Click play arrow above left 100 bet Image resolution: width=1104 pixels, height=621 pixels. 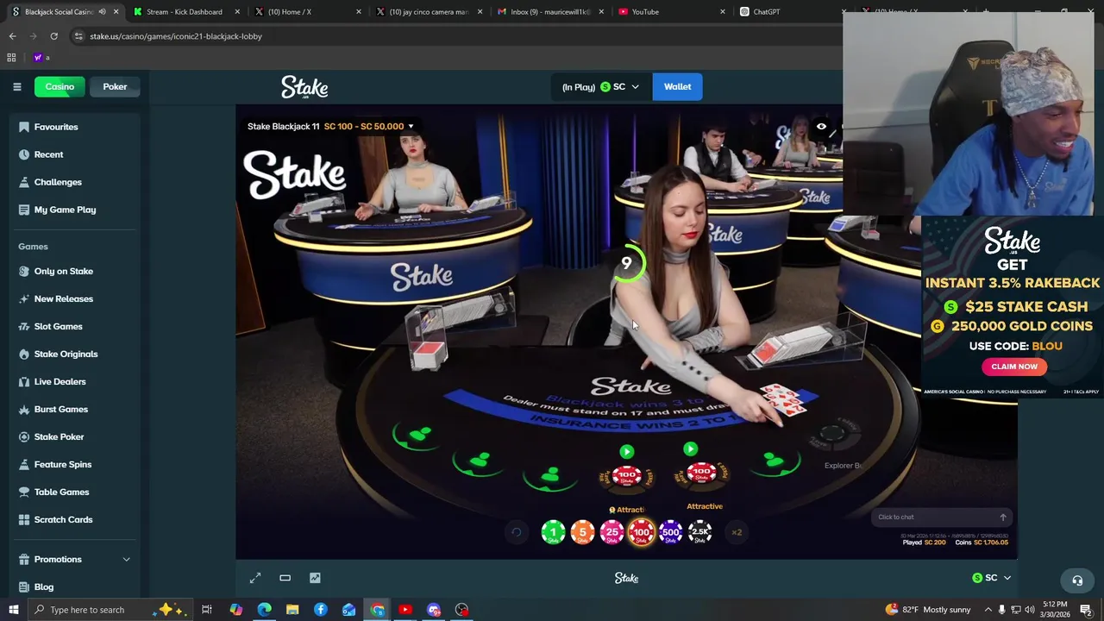(626, 451)
